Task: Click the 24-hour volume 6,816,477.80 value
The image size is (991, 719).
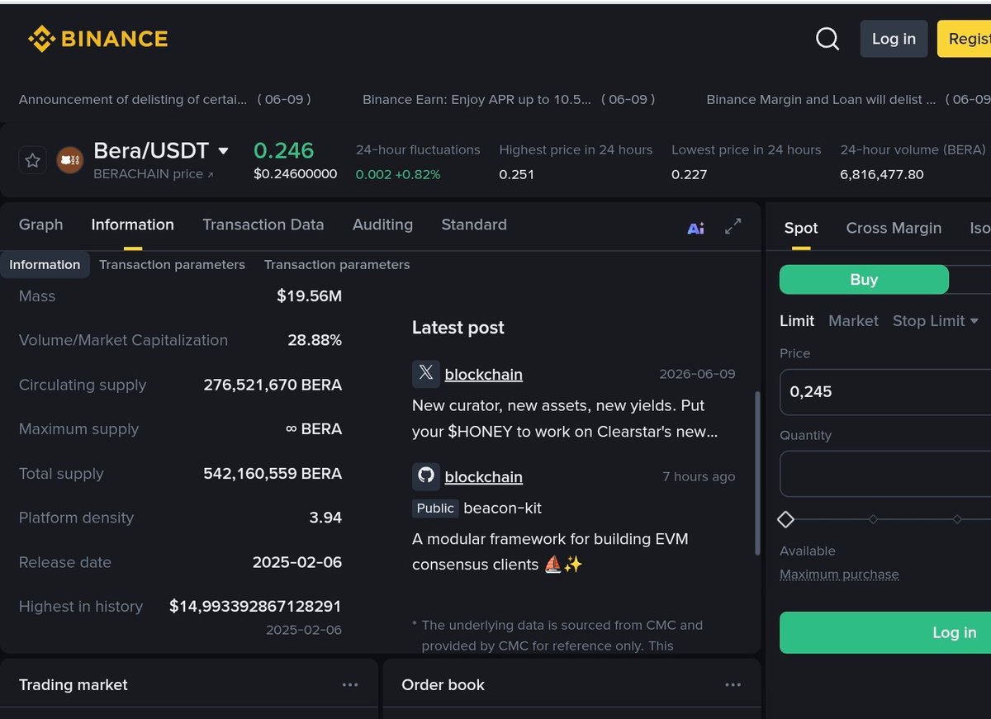Action: pos(882,174)
